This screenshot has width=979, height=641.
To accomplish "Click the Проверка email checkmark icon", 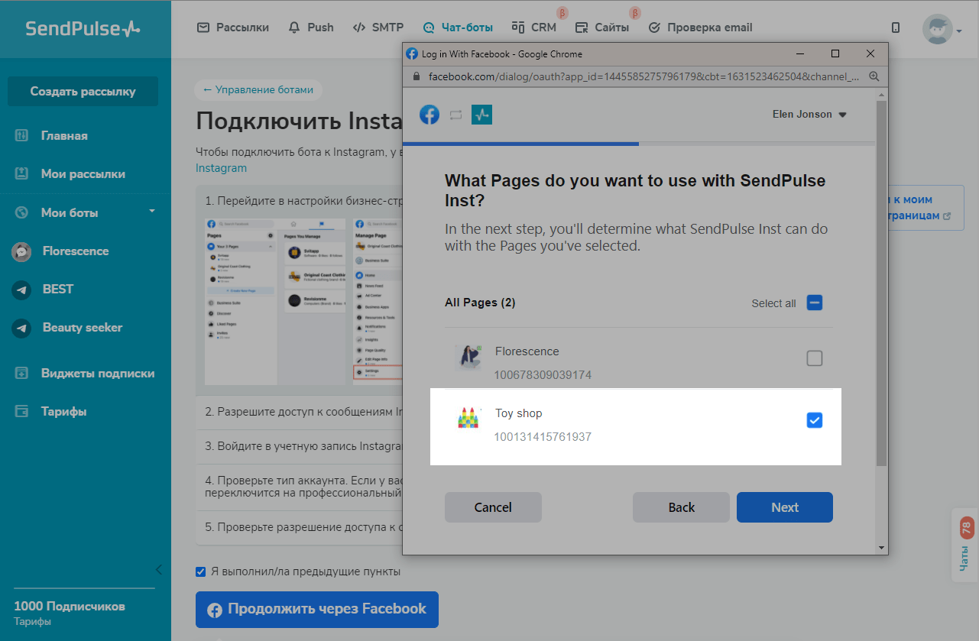I will point(654,28).
